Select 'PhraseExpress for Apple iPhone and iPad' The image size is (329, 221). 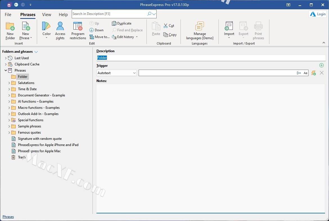point(48,145)
